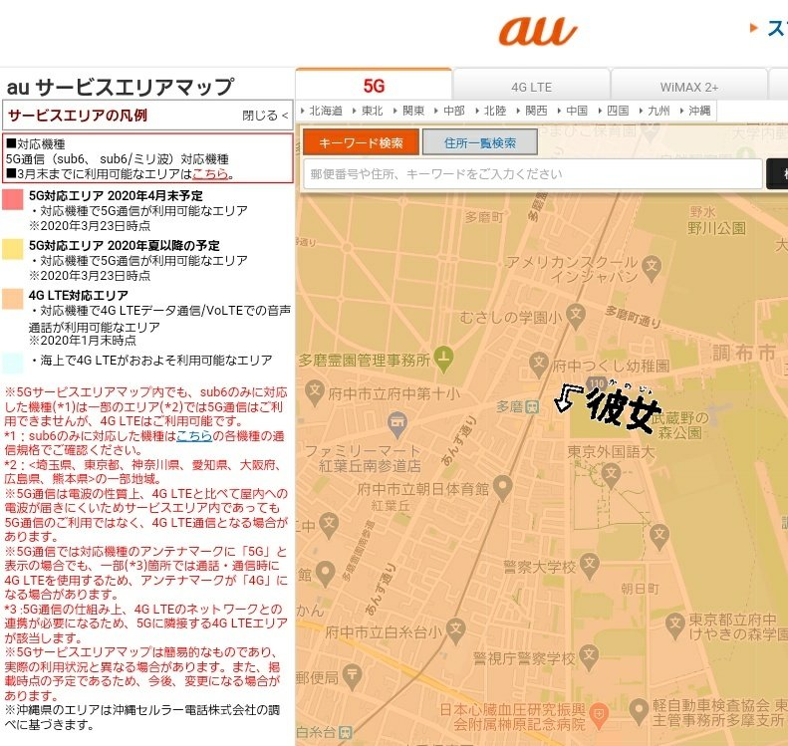788x746 pixels.
Task: Click the red 5G April 2020 swatch
Action: pyautogui.click(x=13, y=199)
